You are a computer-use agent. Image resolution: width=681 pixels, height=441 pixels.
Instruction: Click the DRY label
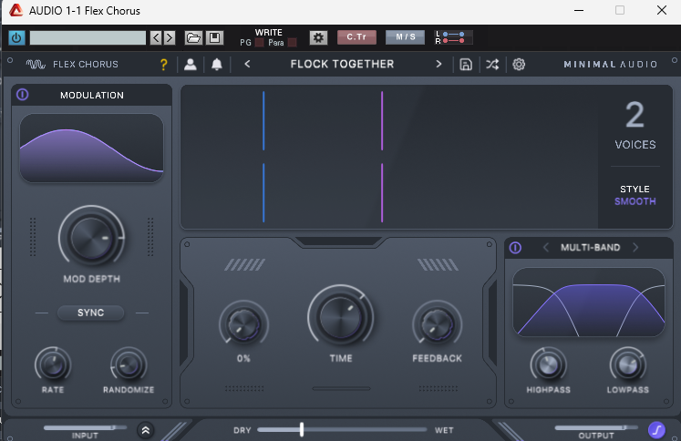[x=242, y=430]
